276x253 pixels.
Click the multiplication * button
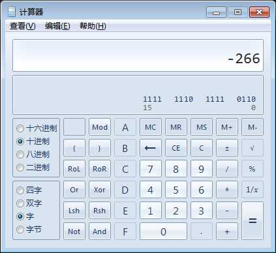(x=227, y=190)
